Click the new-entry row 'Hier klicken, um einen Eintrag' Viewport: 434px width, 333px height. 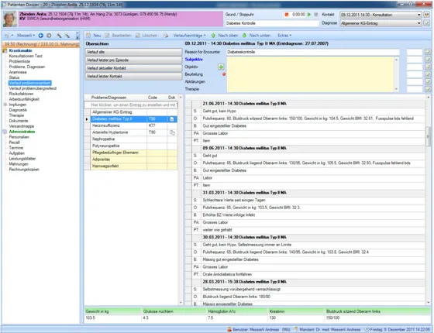(131, 105)
